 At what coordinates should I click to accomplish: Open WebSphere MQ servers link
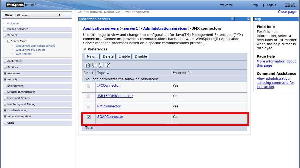[x=31, y=50]
